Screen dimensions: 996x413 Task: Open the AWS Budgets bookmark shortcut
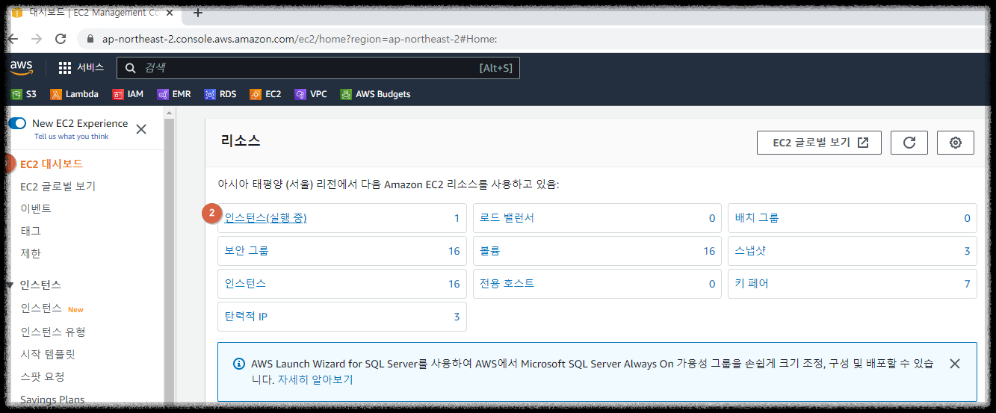(x=375, y=94)
